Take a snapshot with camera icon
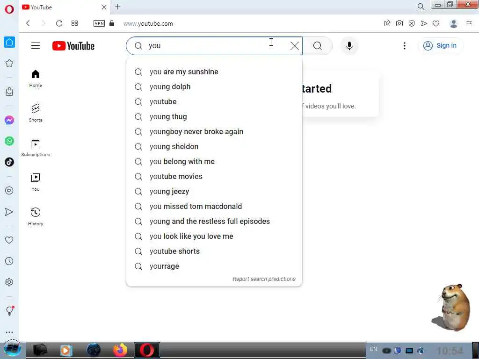Image resolution: width=479 pixels, height=359 pixels. [x=399, y=23]
